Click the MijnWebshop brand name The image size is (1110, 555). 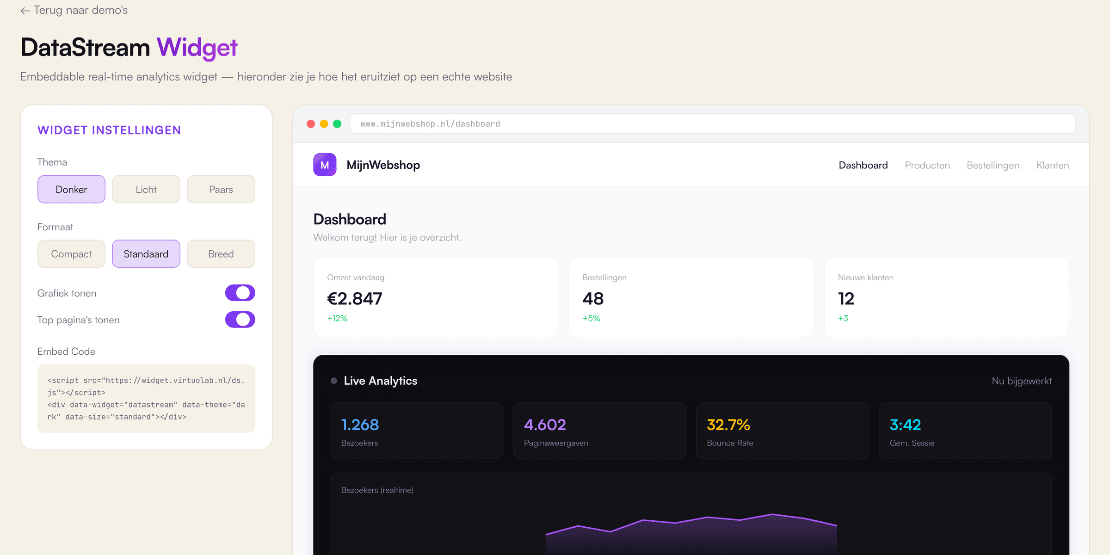click(x=383, y=165)
